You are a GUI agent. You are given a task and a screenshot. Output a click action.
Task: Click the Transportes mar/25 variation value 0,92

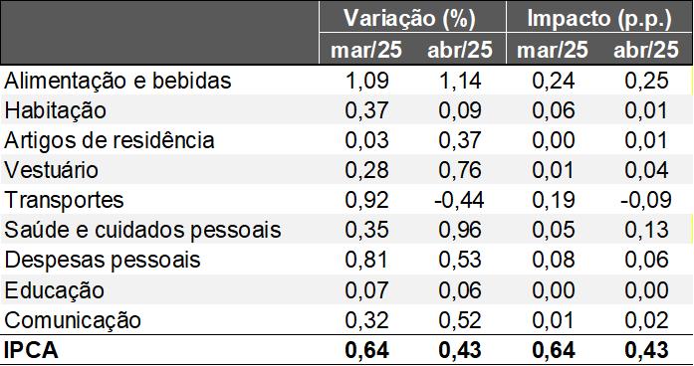pyautogui.click(x=366, y=200)
